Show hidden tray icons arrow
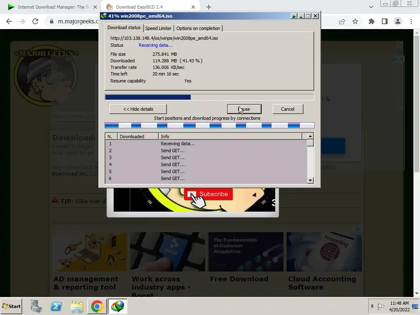This screenshot has height=315, width=420. [x=372, y=306]
